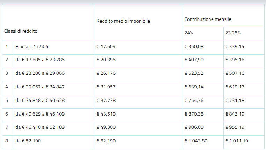Click the € 731,18 contribution cell

pos(235,100)
